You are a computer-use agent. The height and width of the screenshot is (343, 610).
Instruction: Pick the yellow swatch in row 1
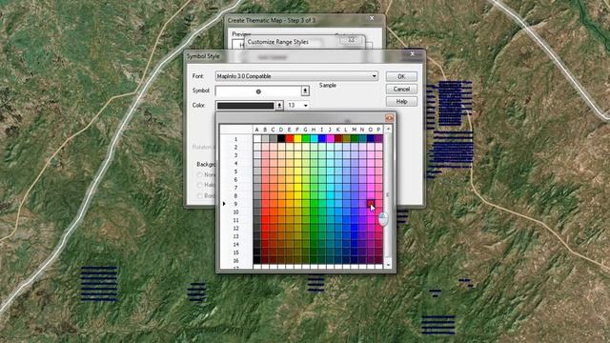[297, 139]
